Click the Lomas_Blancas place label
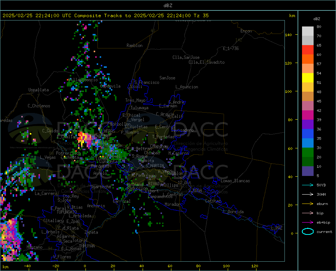 (235, 181)
